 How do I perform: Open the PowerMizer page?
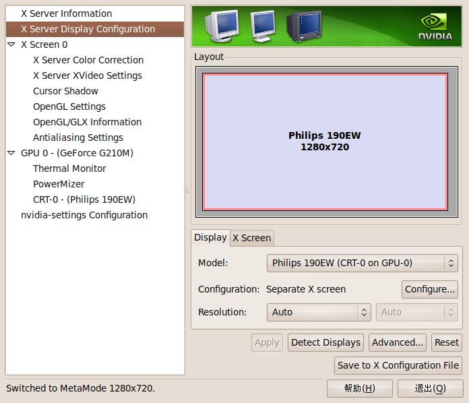click(59, 184)
